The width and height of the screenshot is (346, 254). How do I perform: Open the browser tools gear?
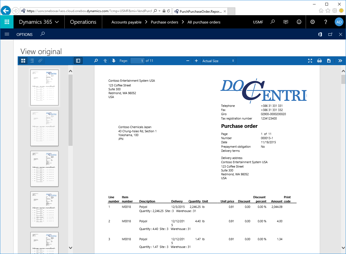click(335, 10)
